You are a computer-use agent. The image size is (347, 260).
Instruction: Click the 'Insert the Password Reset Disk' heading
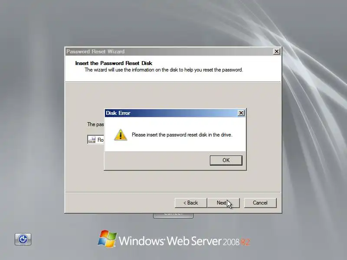click(114, 63)
